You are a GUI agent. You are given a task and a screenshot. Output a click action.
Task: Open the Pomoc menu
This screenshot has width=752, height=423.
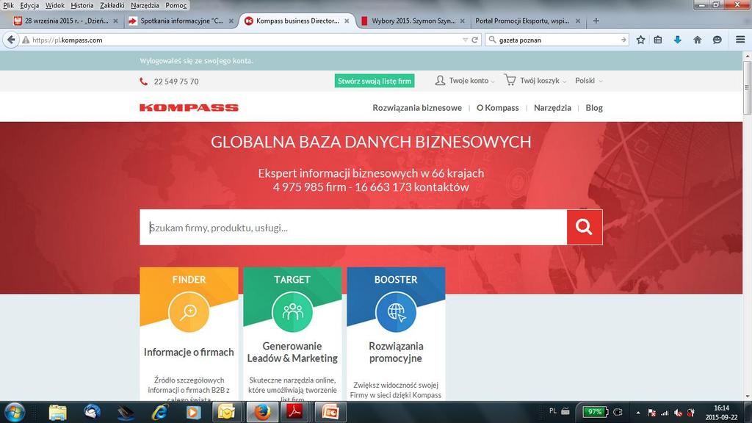(176, 5)
